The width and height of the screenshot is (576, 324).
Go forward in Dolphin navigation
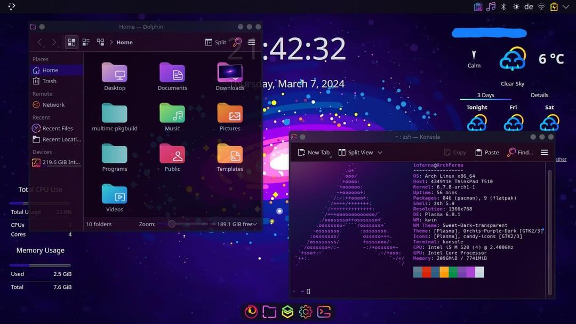click(54, 42)
